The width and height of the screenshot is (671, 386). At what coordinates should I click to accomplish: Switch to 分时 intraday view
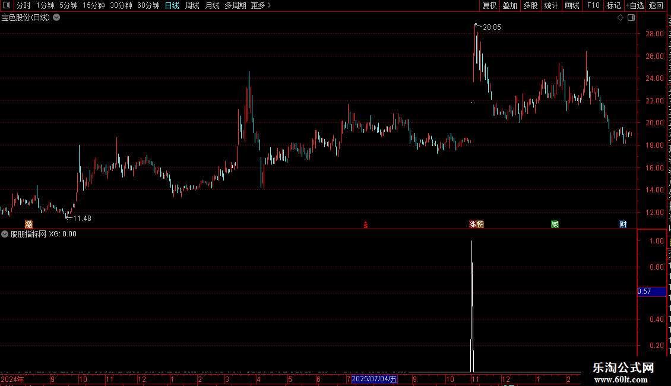[x=24, y=5]
